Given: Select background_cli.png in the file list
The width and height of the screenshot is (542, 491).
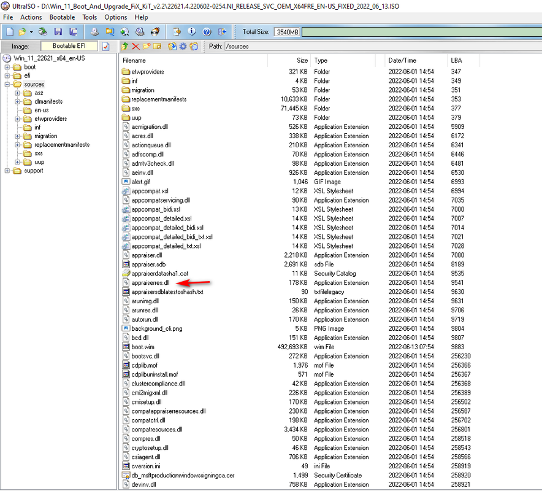Looking at the screenshot, I should (157, 329).
